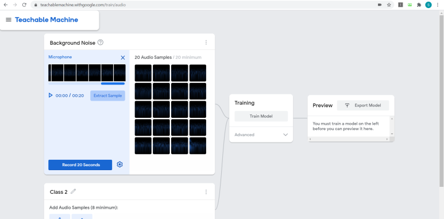Click camera indicator icon in address bar
The width and height of the screenshot is (444, 219).
380,5
